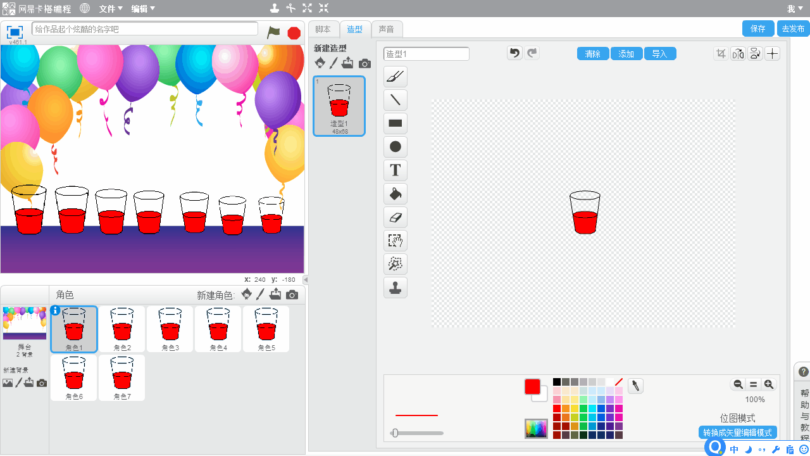Choose new backdrop from library

coord(8,383)
